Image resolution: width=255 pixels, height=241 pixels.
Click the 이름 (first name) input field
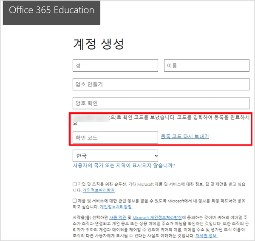point(207,65)
